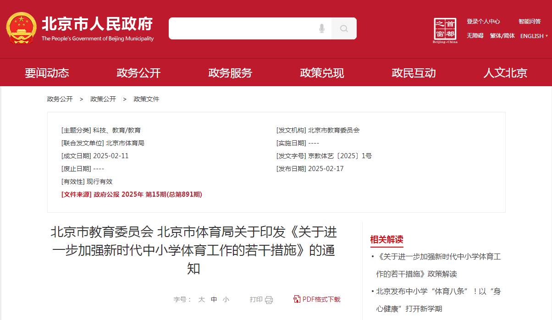This screenshot has width=552, height=320.
Task: Click the 现行有效 validity status
Action: (x=99, y=182)
